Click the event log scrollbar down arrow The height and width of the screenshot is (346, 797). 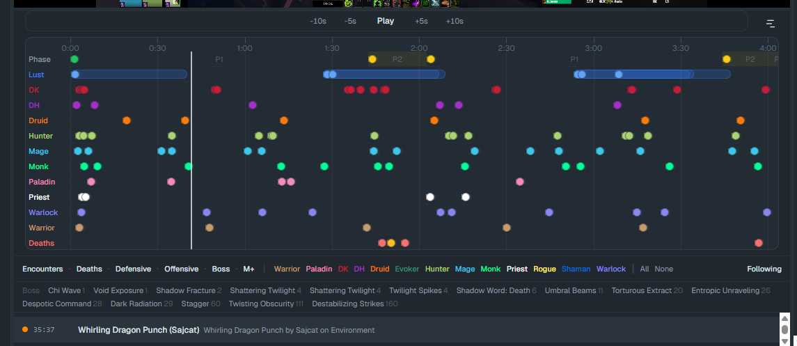point(784,341)
